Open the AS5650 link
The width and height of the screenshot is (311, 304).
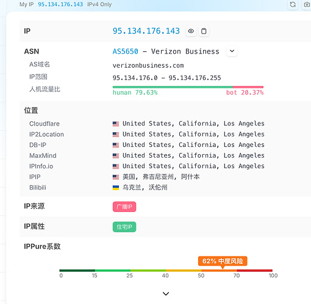coord(126,51)
